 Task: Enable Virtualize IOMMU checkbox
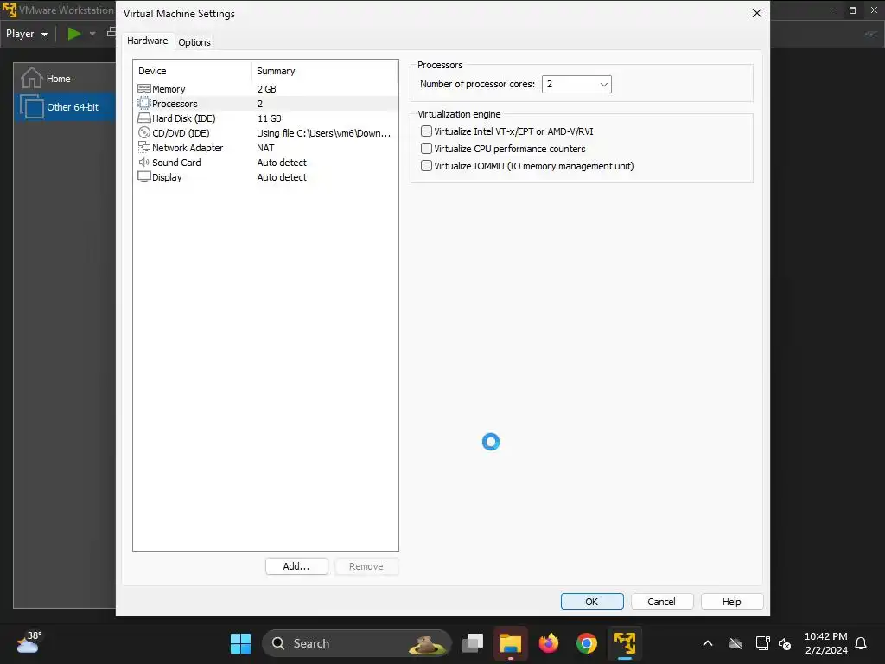click(x=427, y=166)
